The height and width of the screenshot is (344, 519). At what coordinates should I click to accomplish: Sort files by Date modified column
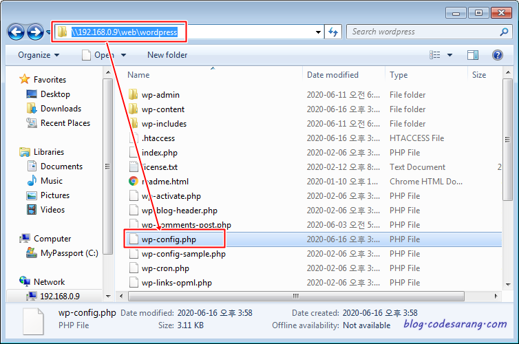pos(332,75)
